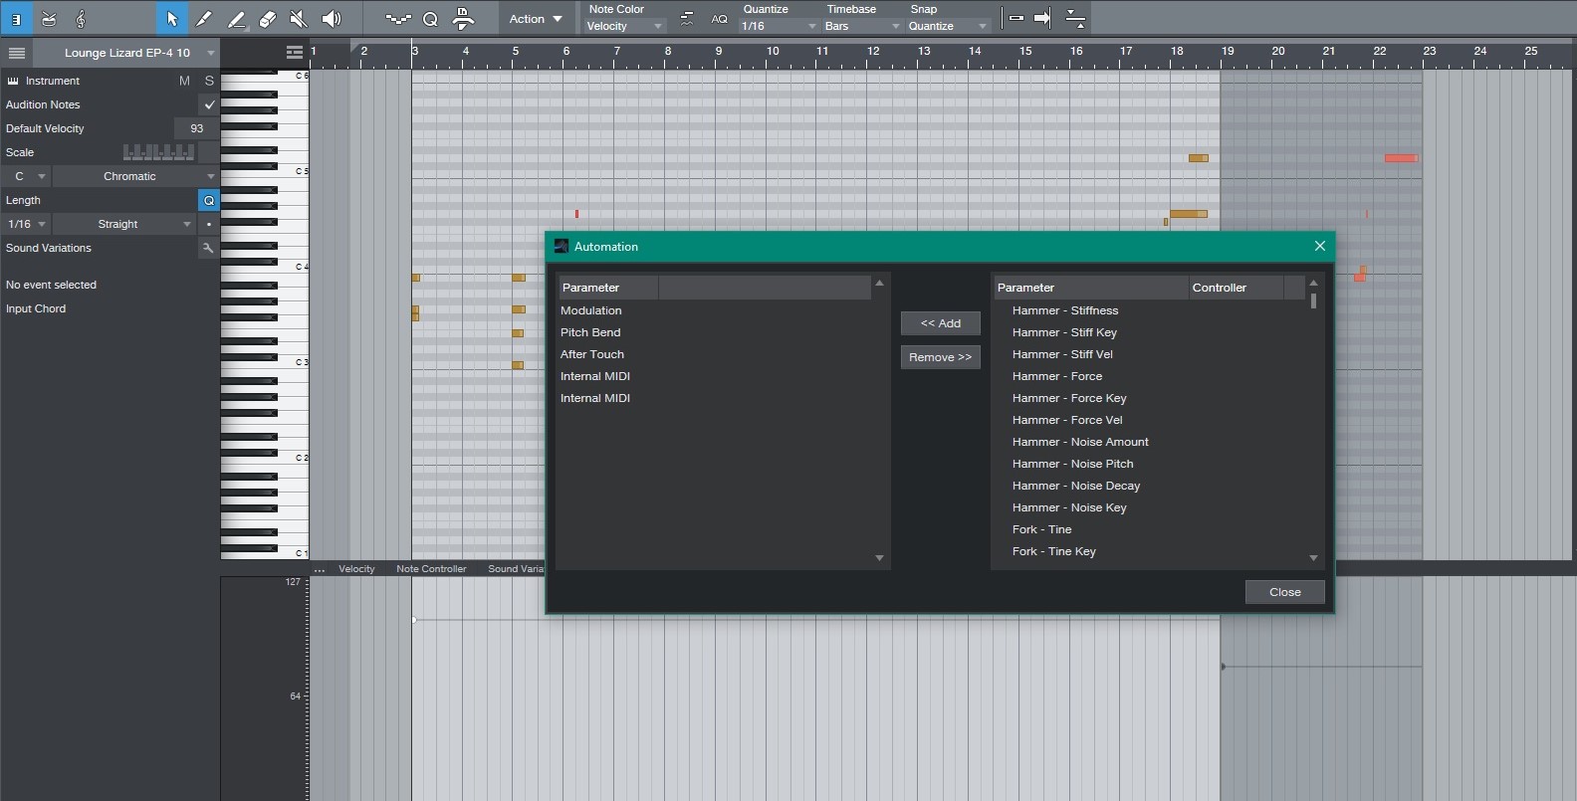Image resolution: width=1577 pixels, height=801 pixels.
Task: Select the Arrow tool
Action: tap(171, 18)
